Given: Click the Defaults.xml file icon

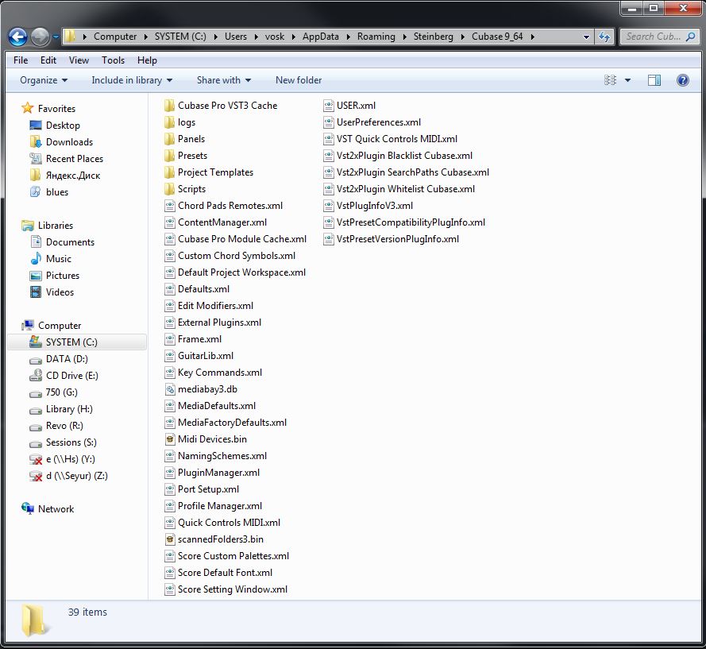Looking at the screenshot, I should tap(170, 289).
